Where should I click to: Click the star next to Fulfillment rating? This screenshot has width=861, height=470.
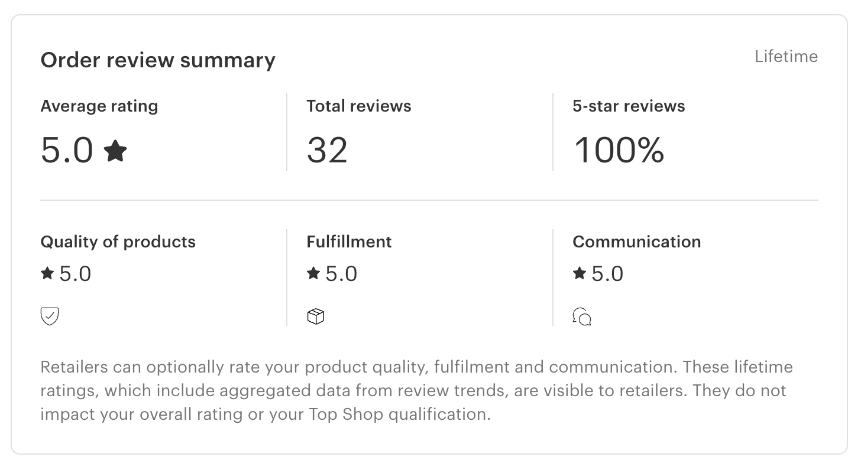coord(313,273)
